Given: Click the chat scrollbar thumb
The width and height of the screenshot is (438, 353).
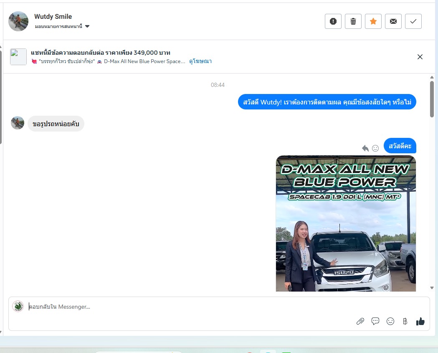Looking at the screenshot, I should coord(432,99).
